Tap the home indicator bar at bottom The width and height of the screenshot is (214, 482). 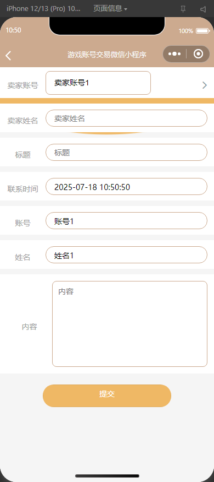(x=107, y=476)
